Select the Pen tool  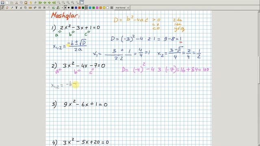coord(2,8)
